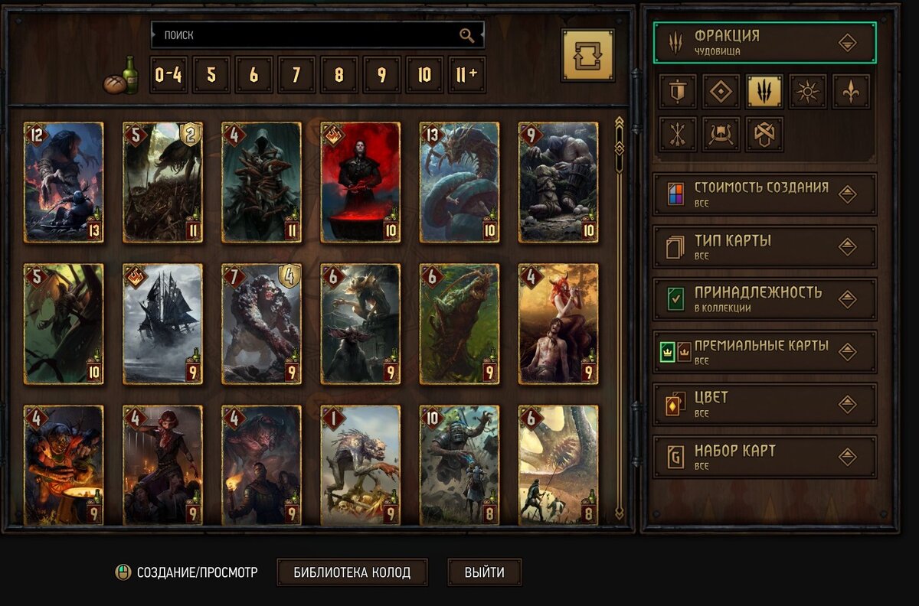Expand the Тип карты filter dropdown
This screenshot has height=606, width=919.
click(764, 247)
